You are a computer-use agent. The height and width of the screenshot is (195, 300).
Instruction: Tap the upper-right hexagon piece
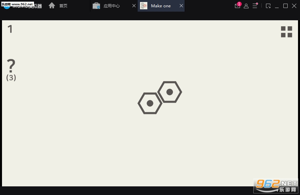click(x=170, y=92)
